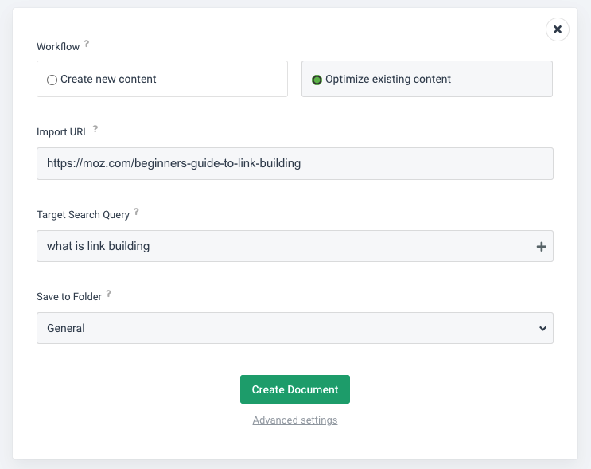Click the Import URL label text
The image size is (591, 469).
point(62,131)
